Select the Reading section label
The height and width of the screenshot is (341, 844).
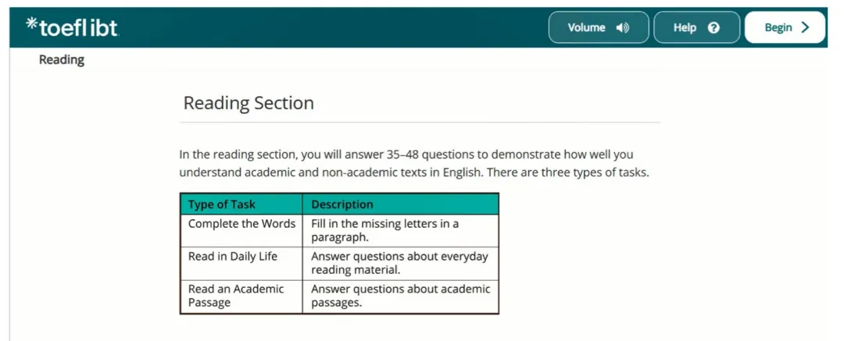pos(62,60)
